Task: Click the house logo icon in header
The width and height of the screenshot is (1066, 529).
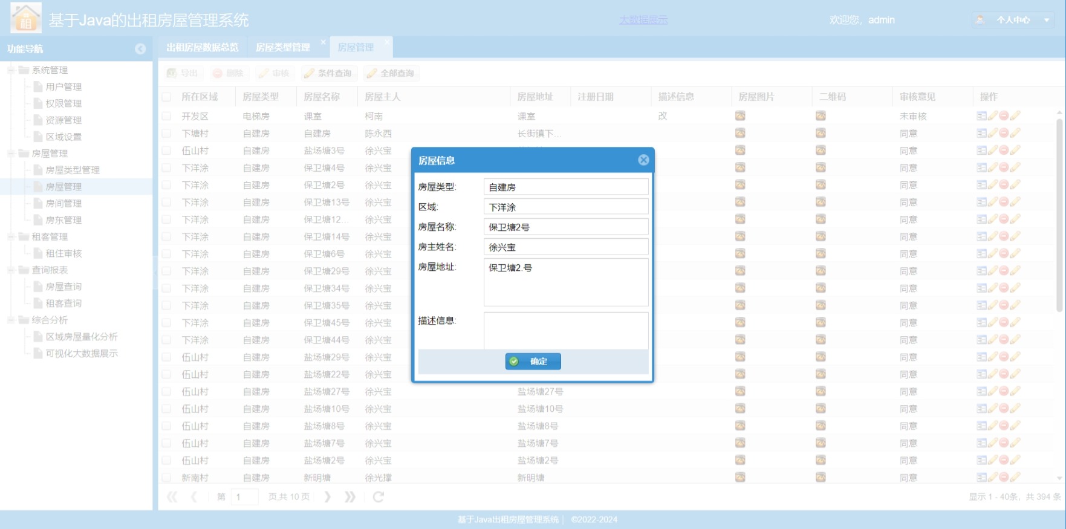Action: [x=26, y=18]
